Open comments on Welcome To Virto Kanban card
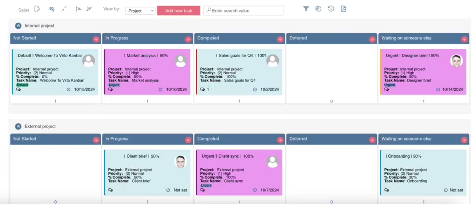The width and height of the screenshot is (476, 204). coord(18,89)
